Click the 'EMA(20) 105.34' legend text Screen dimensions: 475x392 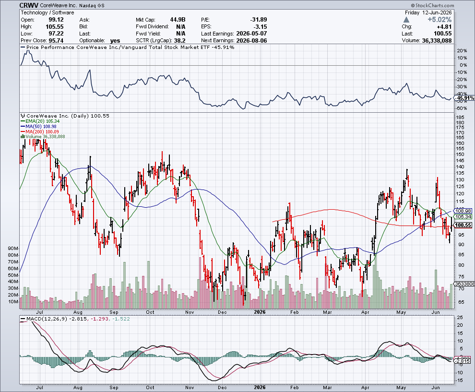coord(42,121)
